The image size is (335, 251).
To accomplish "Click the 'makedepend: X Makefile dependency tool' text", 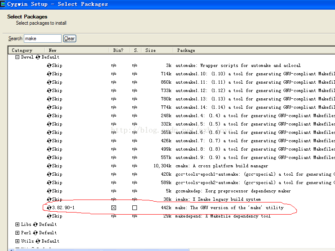I will (x=223, y=216).
